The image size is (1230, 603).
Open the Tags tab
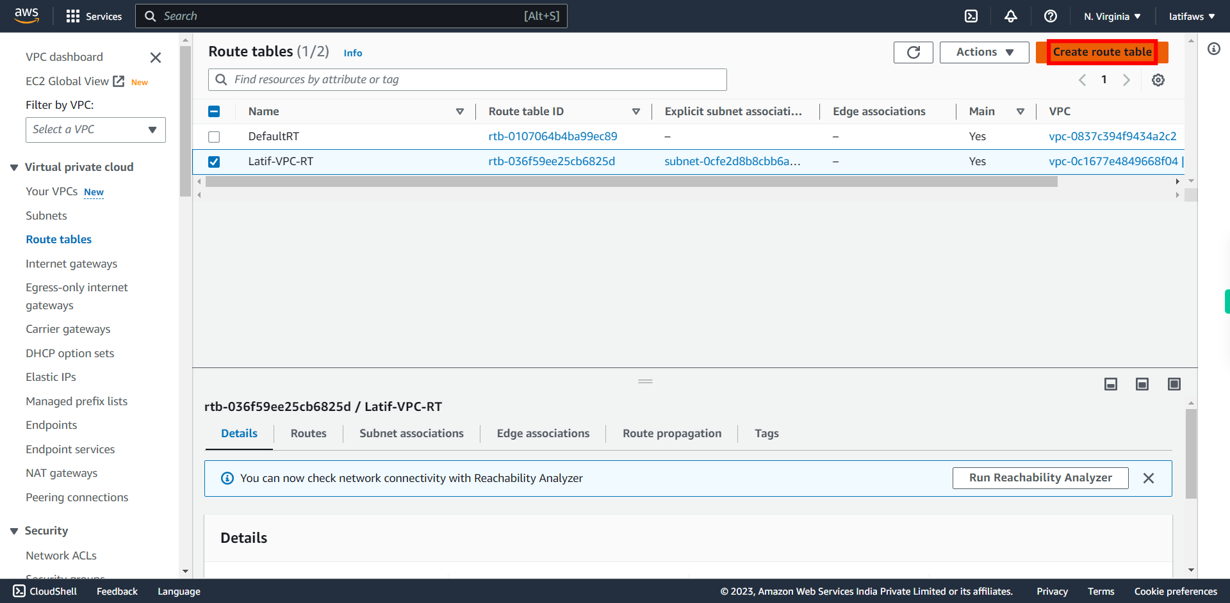tap(767, 433)
